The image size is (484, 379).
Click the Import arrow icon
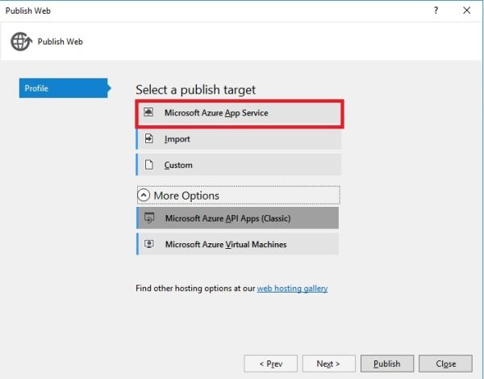point(148,139)
